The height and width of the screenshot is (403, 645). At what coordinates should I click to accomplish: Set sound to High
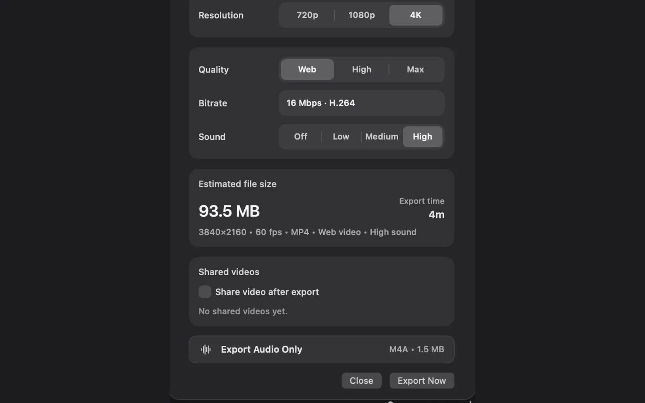coord(422,137)
